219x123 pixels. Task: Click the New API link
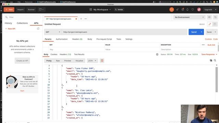tap(10, 29)
